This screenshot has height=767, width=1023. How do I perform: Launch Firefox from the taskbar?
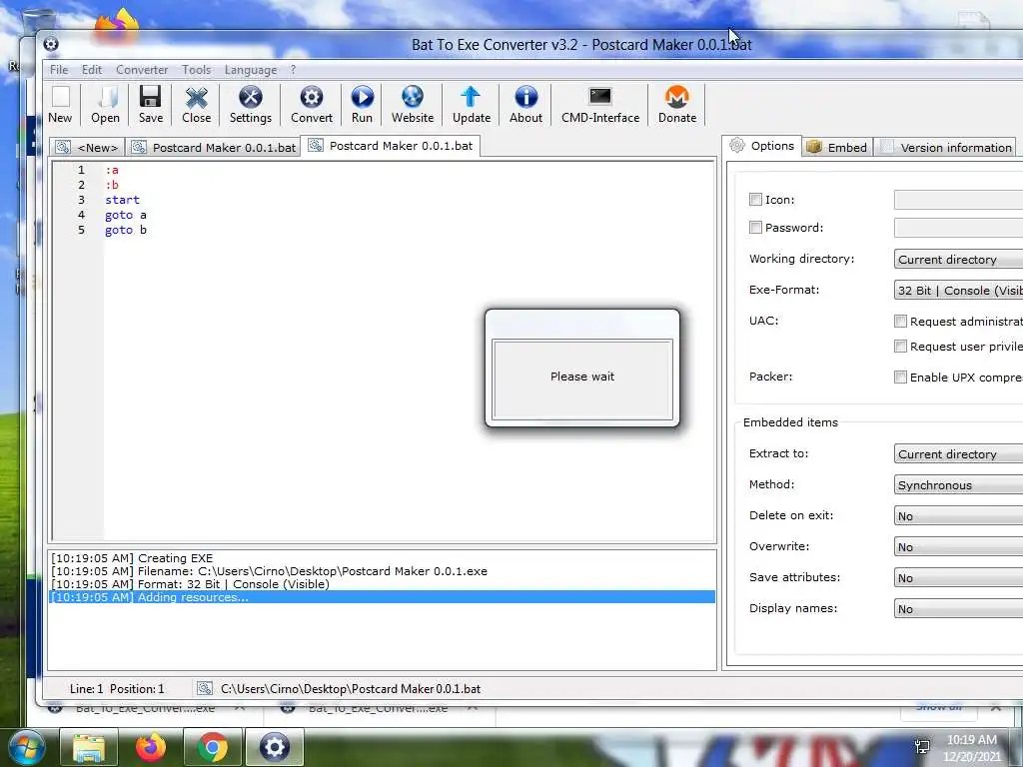pos(151,747)
